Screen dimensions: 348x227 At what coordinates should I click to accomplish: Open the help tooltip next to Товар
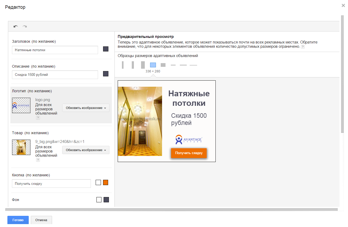coord(38,160)
